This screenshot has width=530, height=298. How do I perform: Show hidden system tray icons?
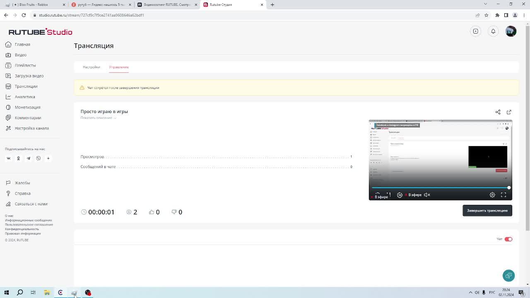470,293
